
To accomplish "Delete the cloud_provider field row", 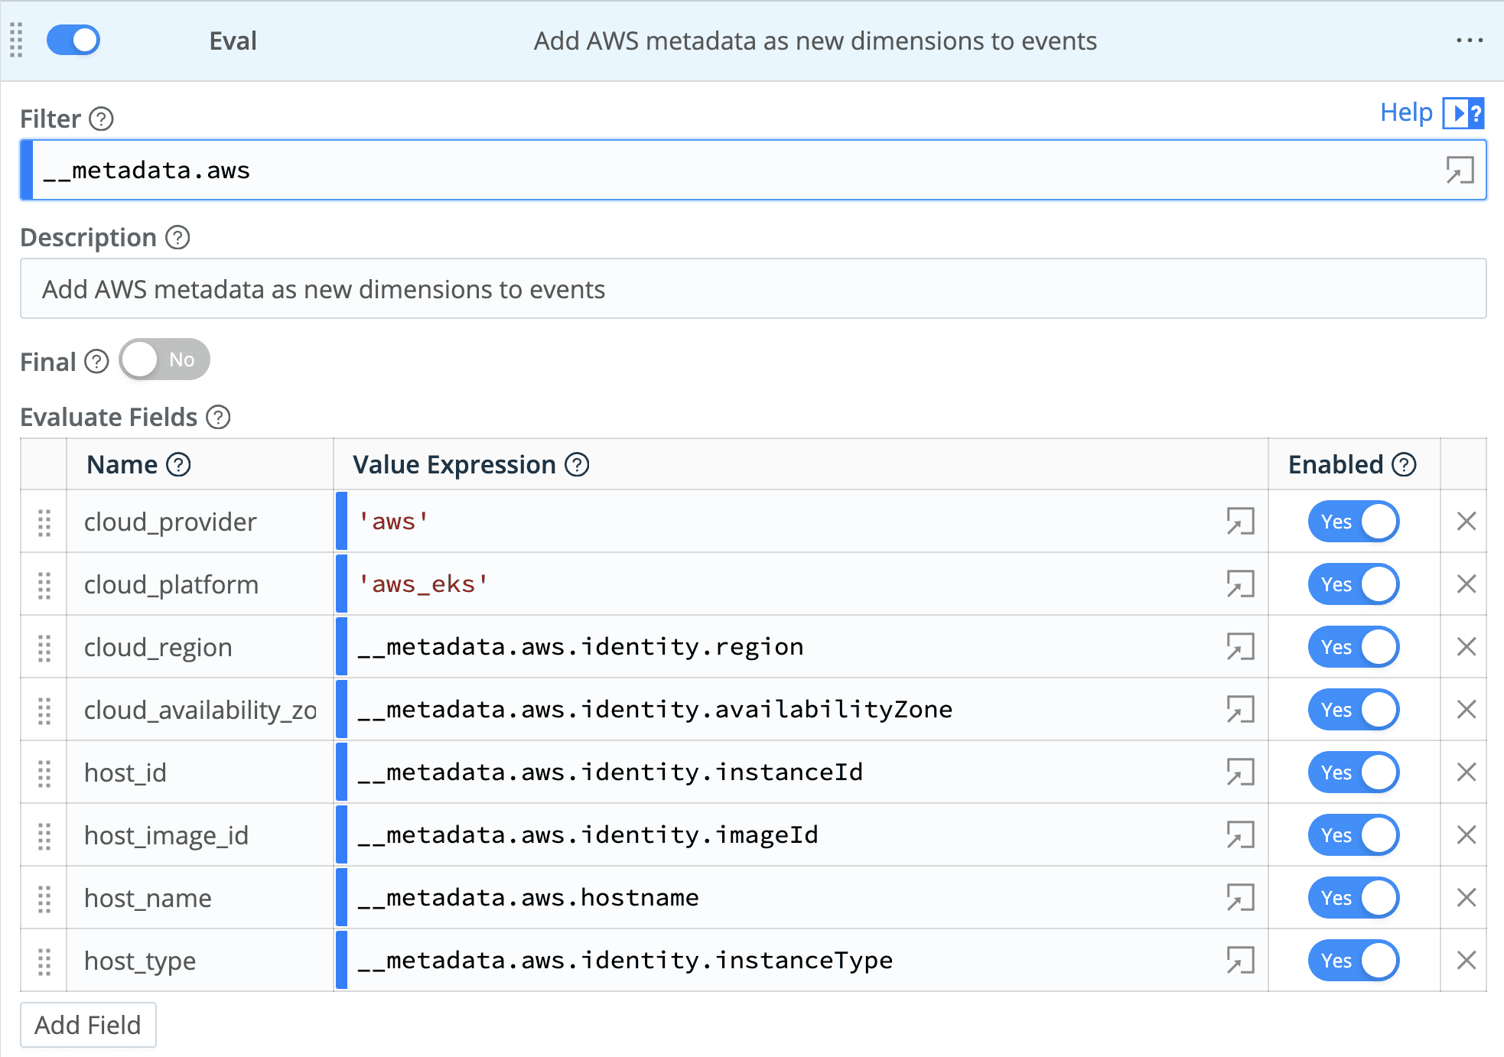I will coord(1466,522).
